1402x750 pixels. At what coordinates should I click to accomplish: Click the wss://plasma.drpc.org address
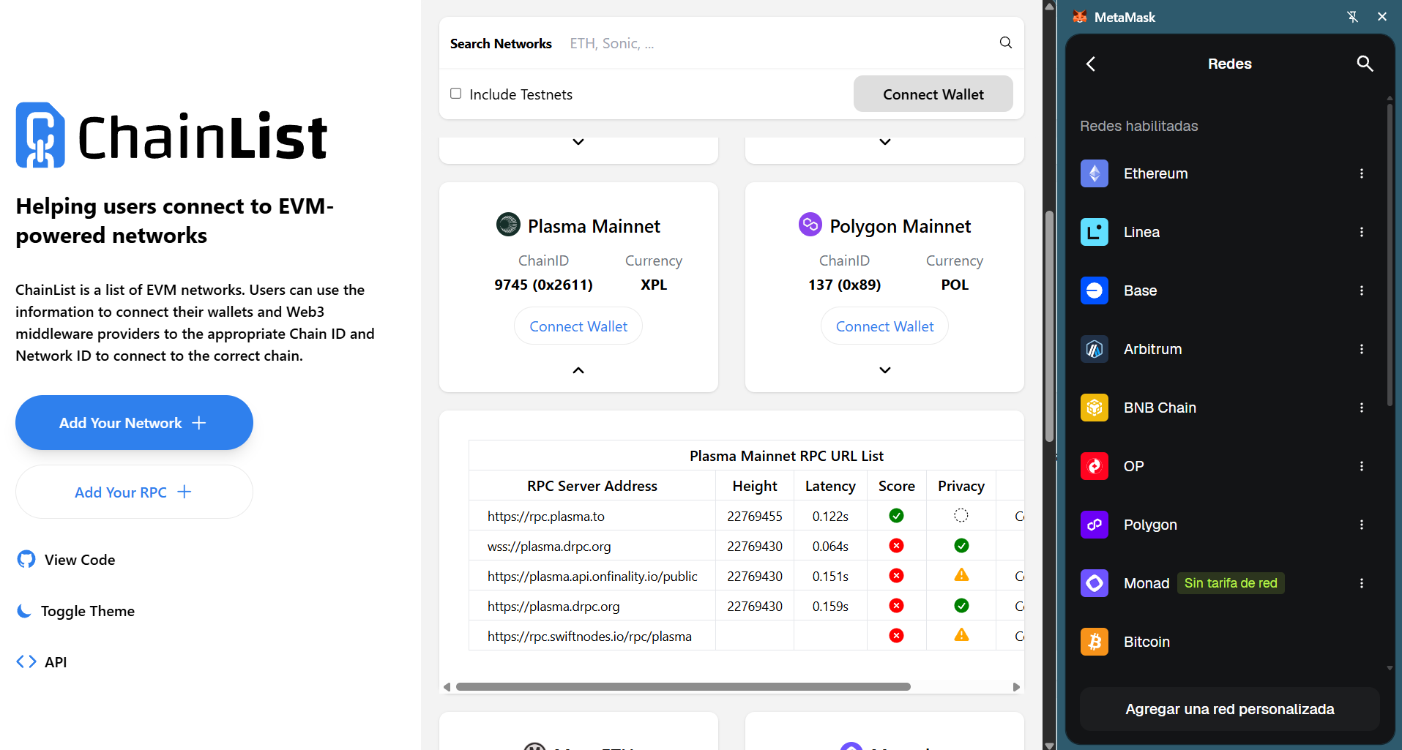pos(549,546)
